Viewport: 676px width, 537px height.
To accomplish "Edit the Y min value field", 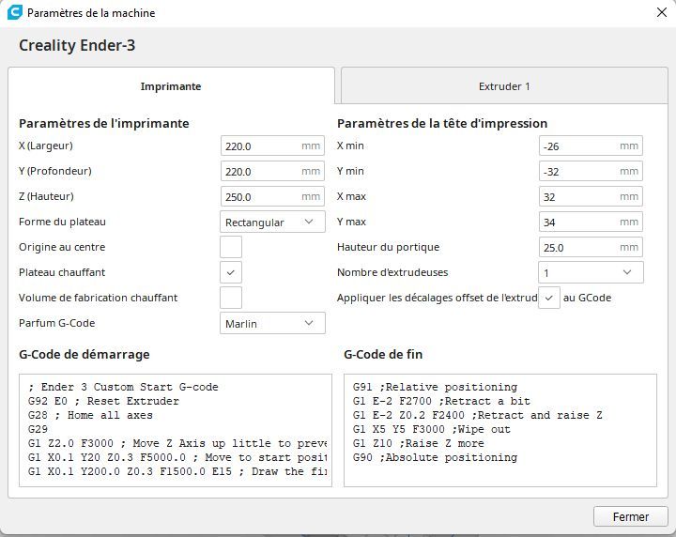I will [x=591, y=171].
